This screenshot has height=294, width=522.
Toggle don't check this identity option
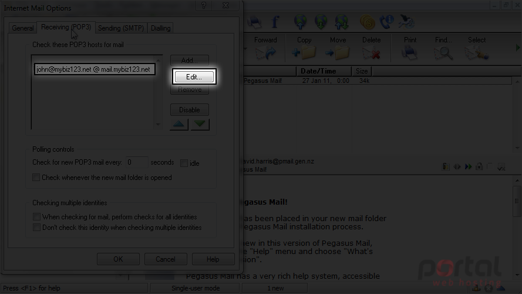pyautogui.click(x=36, y=228)
